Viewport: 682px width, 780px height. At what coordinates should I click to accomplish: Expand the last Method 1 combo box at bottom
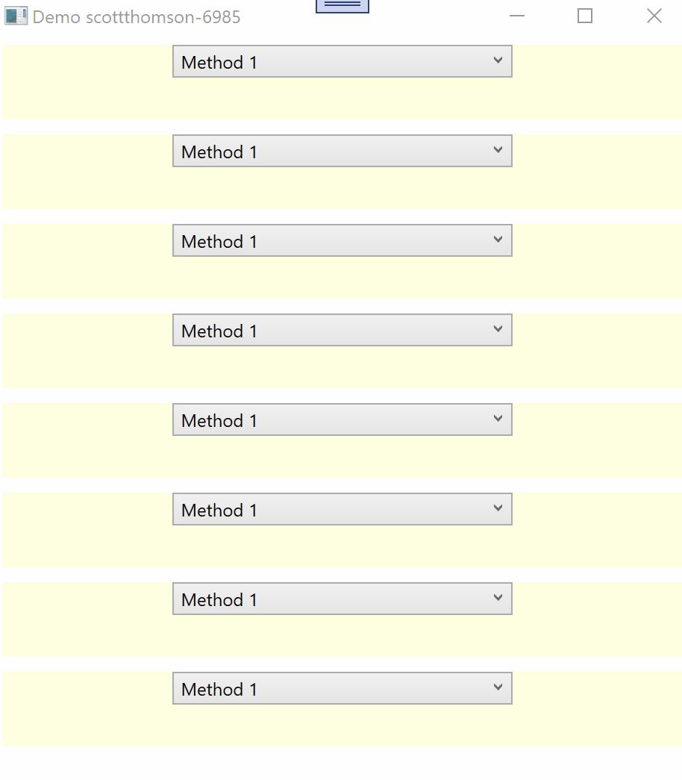[x=342, y=688]
